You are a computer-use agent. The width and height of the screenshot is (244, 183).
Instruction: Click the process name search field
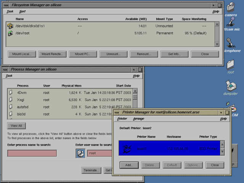point(32,153)
